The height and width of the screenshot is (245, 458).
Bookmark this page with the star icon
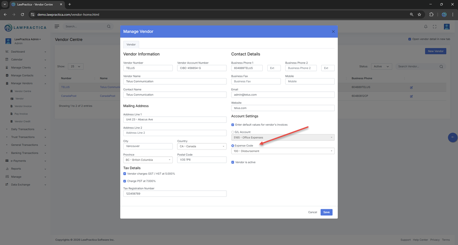click(419, 15)
